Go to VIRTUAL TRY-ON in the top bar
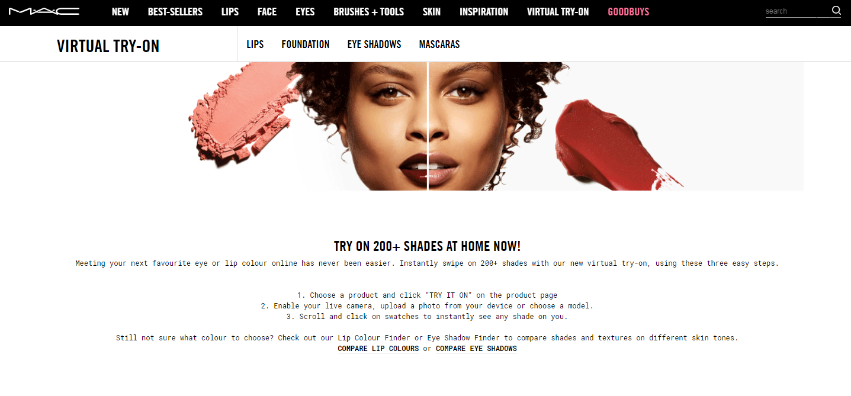Screen dimensions: 851x396 click(558, 12)
